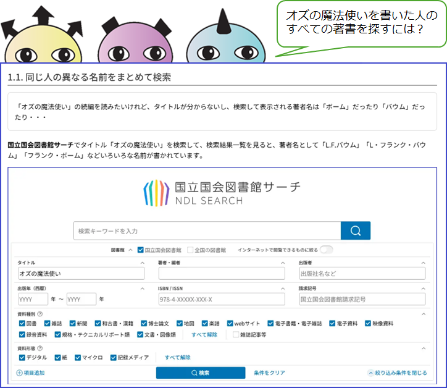Uncheck the 録音資料 checkbox
Image resolution: width=447 pixels, height=388 pixels.
point(22,334)
